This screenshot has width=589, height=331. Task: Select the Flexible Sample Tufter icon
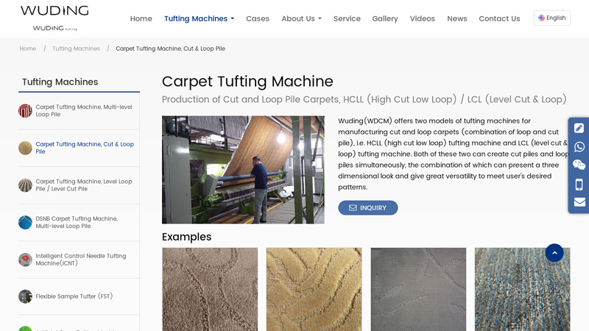[x=25, y=296]
